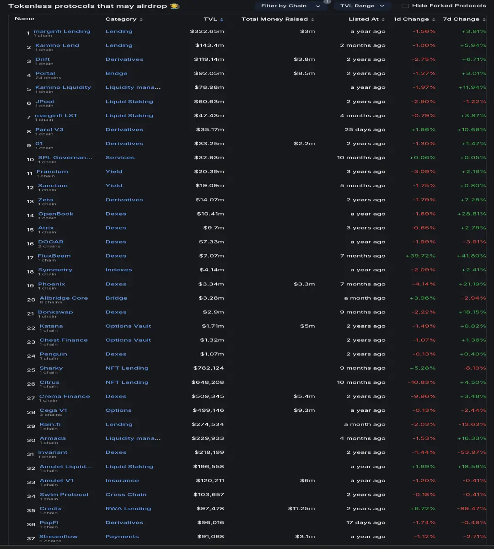Image resolution: width=494 pixels, height=549 pixels.
Task: Open Sanctum protocol link
Action: (x=53, y=185)
